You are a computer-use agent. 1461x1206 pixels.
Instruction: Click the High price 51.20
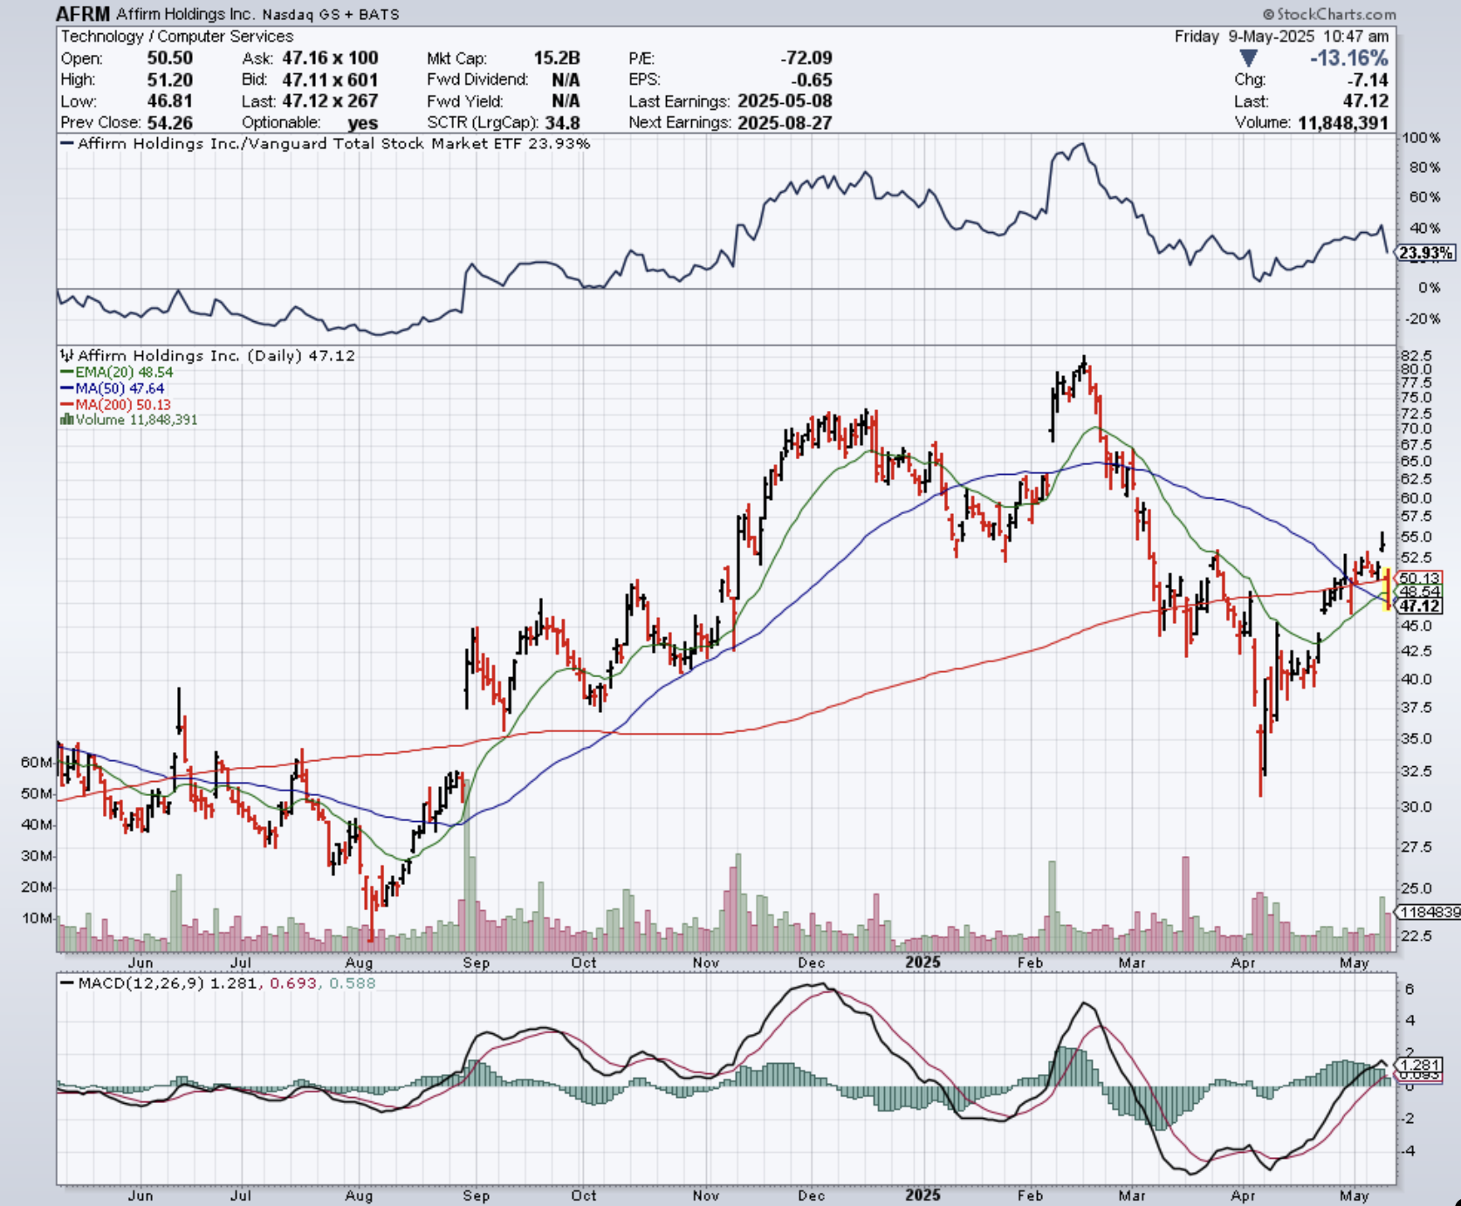(169, 79)
